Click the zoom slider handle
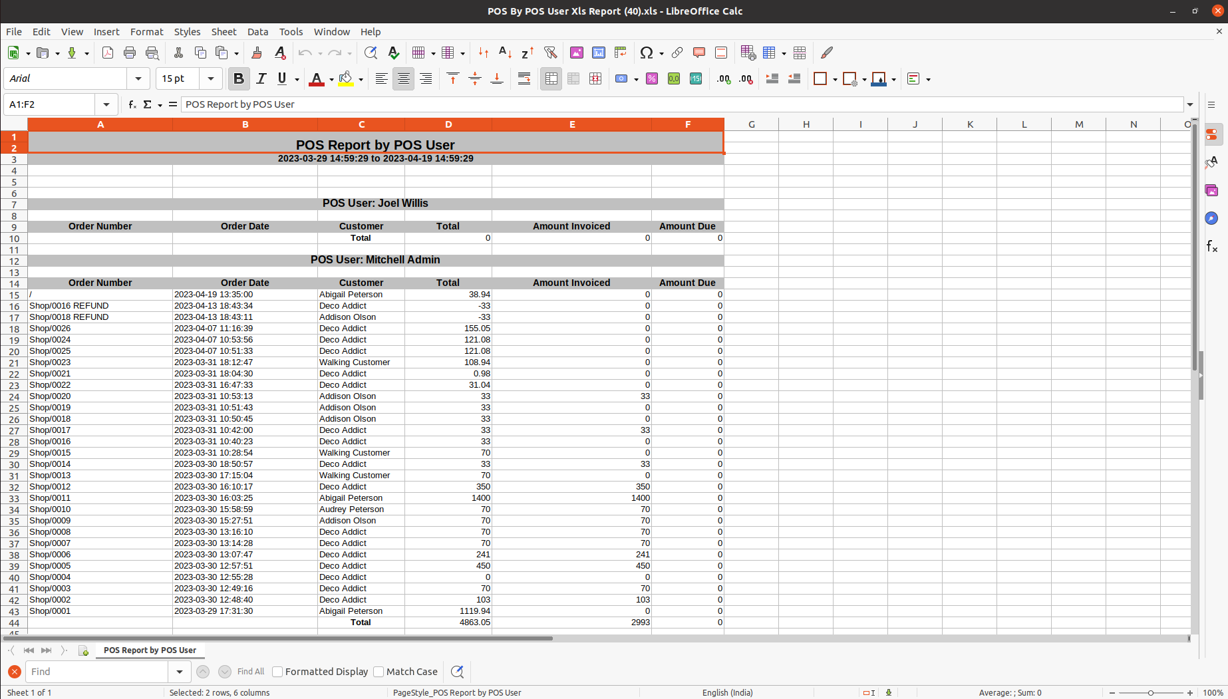The width and height of the screenshot is (1228, 699). coord(1151,692)
